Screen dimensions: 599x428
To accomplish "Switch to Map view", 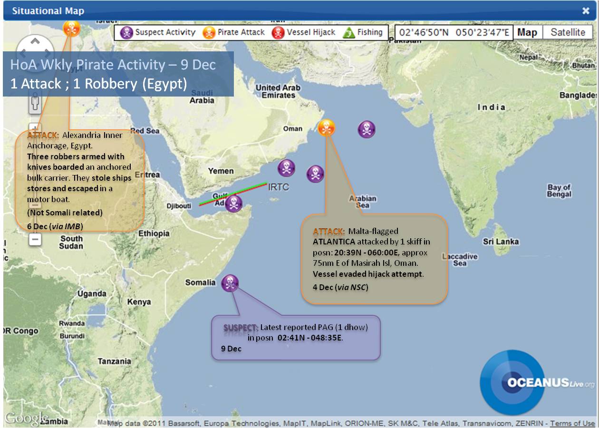I will pyautogui.click(x=527, y=32).
